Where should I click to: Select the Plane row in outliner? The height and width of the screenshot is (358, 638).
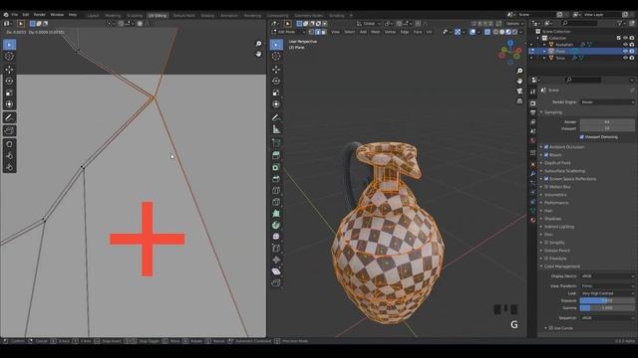582,51
